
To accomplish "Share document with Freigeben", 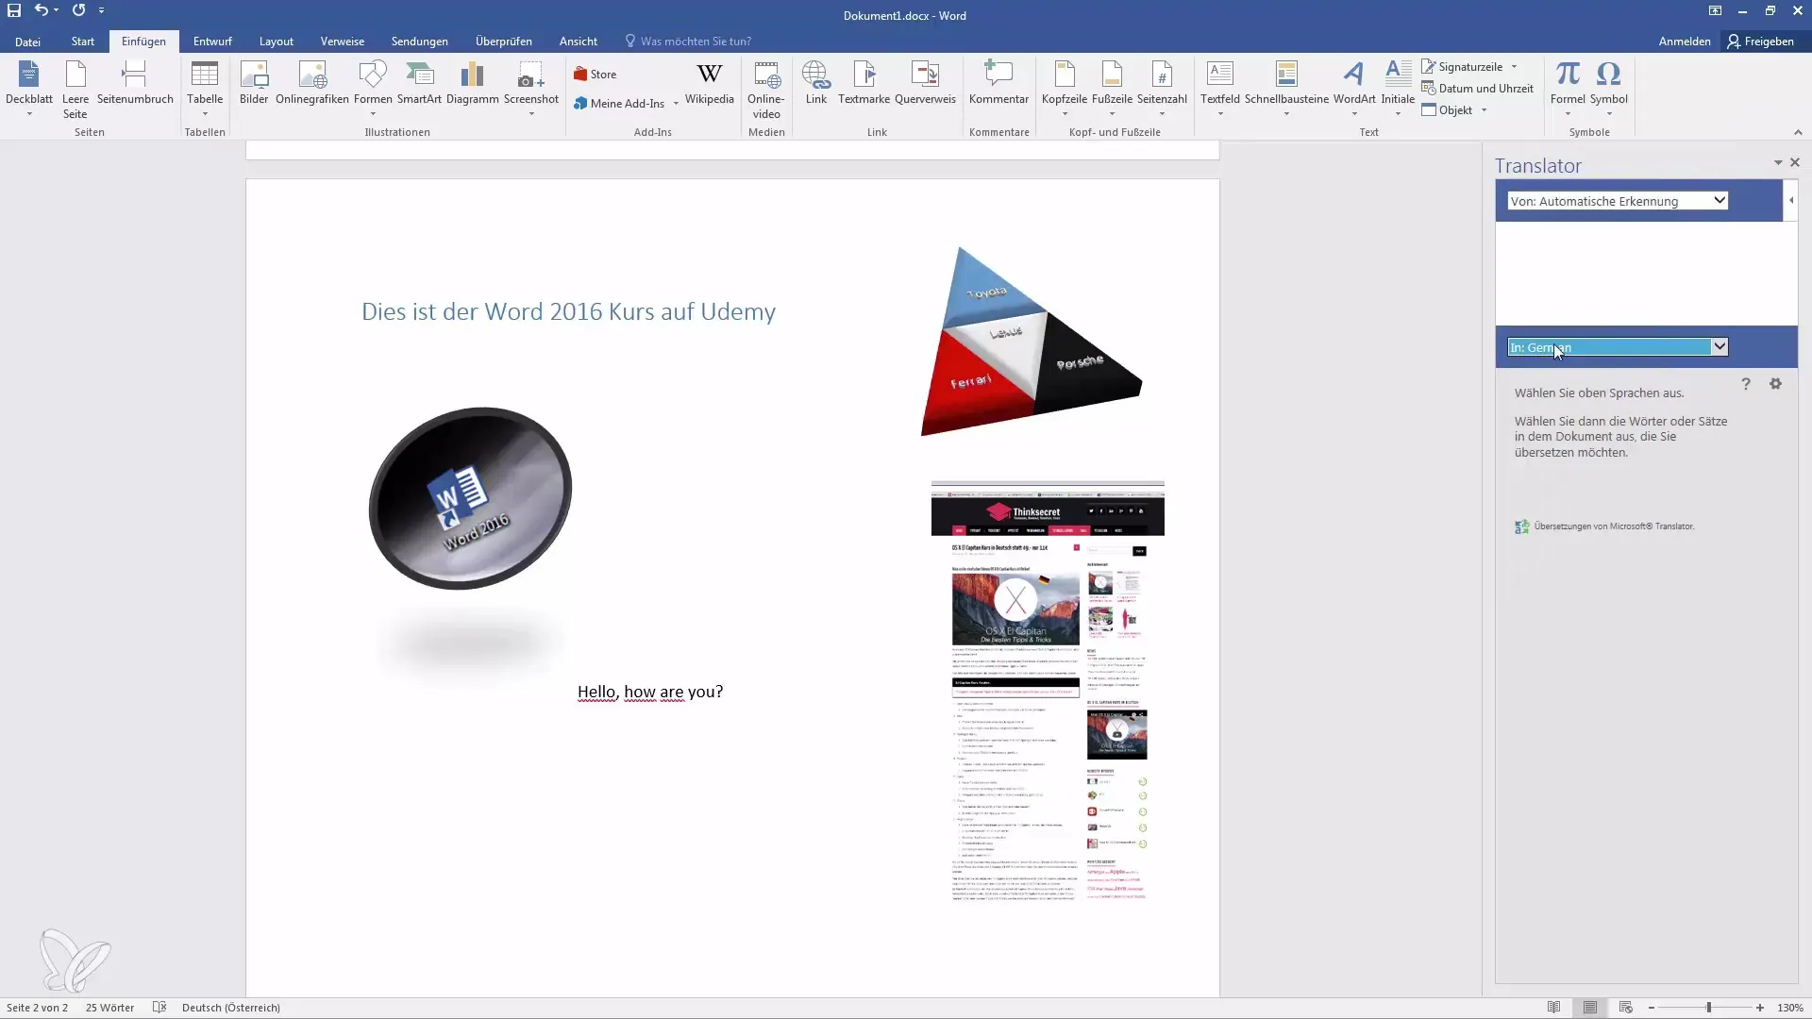I will [1761, 42].
